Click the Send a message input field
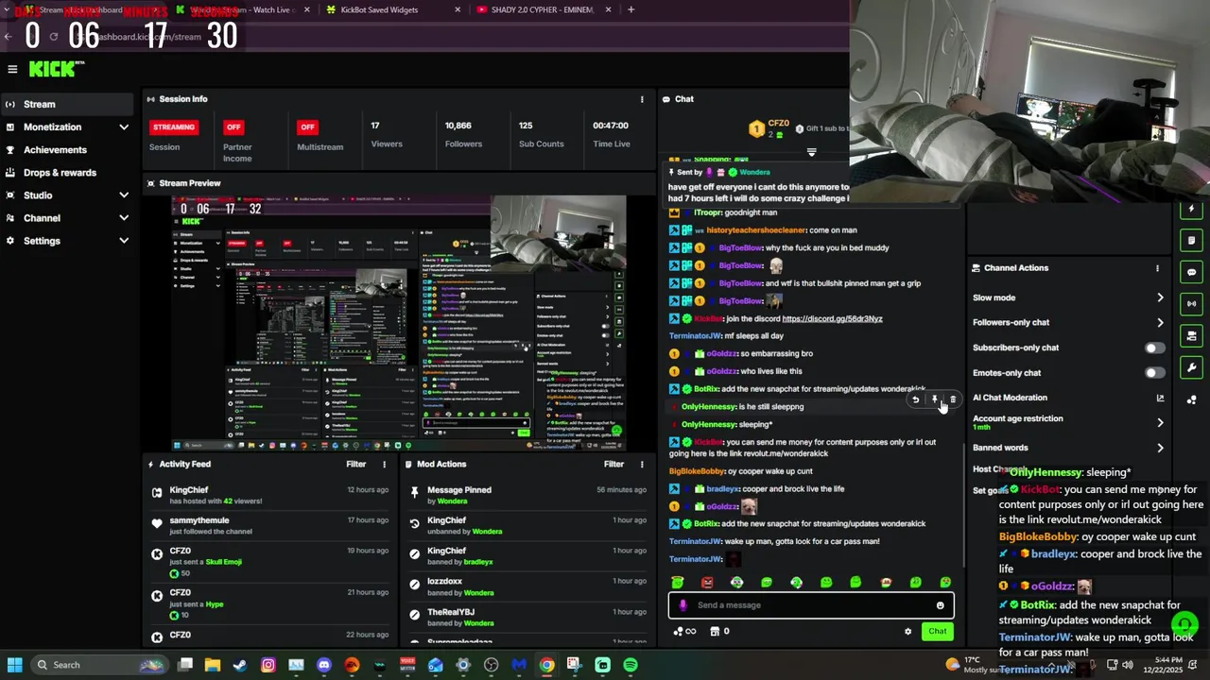Image resolution: width=1210 pixels, height=680 pixels. pos(811,605)
